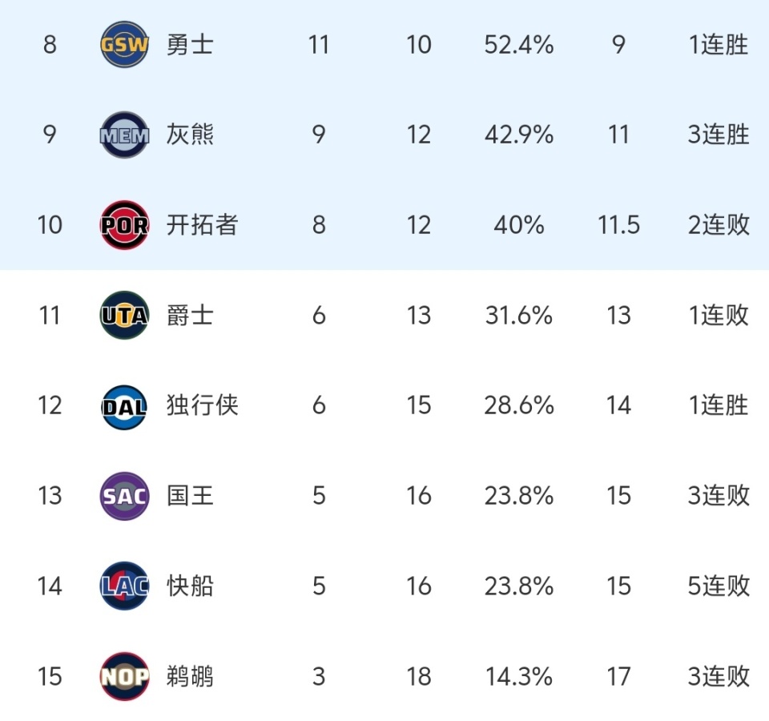Click the 国王 team name
Viewport: 769px width, 721px height.
point(190,496)
